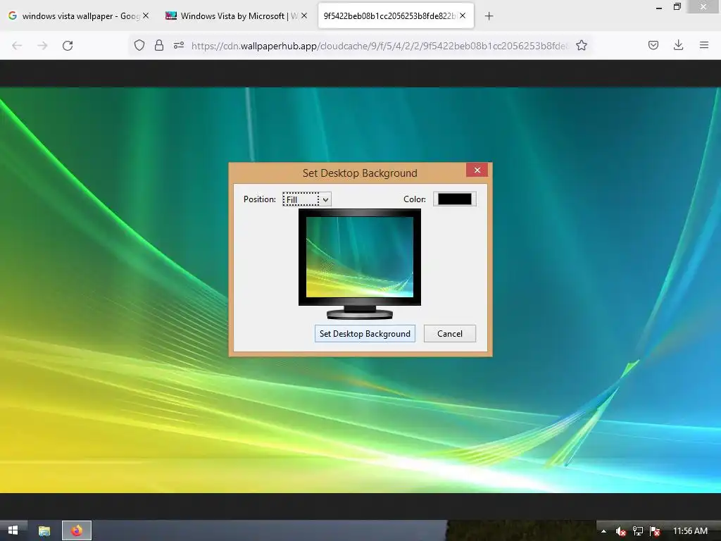Image resolution: width=721 pixels, height=541 pixels.
Task: Show hidden system tray icons
Action: click(x=603, y=531)
